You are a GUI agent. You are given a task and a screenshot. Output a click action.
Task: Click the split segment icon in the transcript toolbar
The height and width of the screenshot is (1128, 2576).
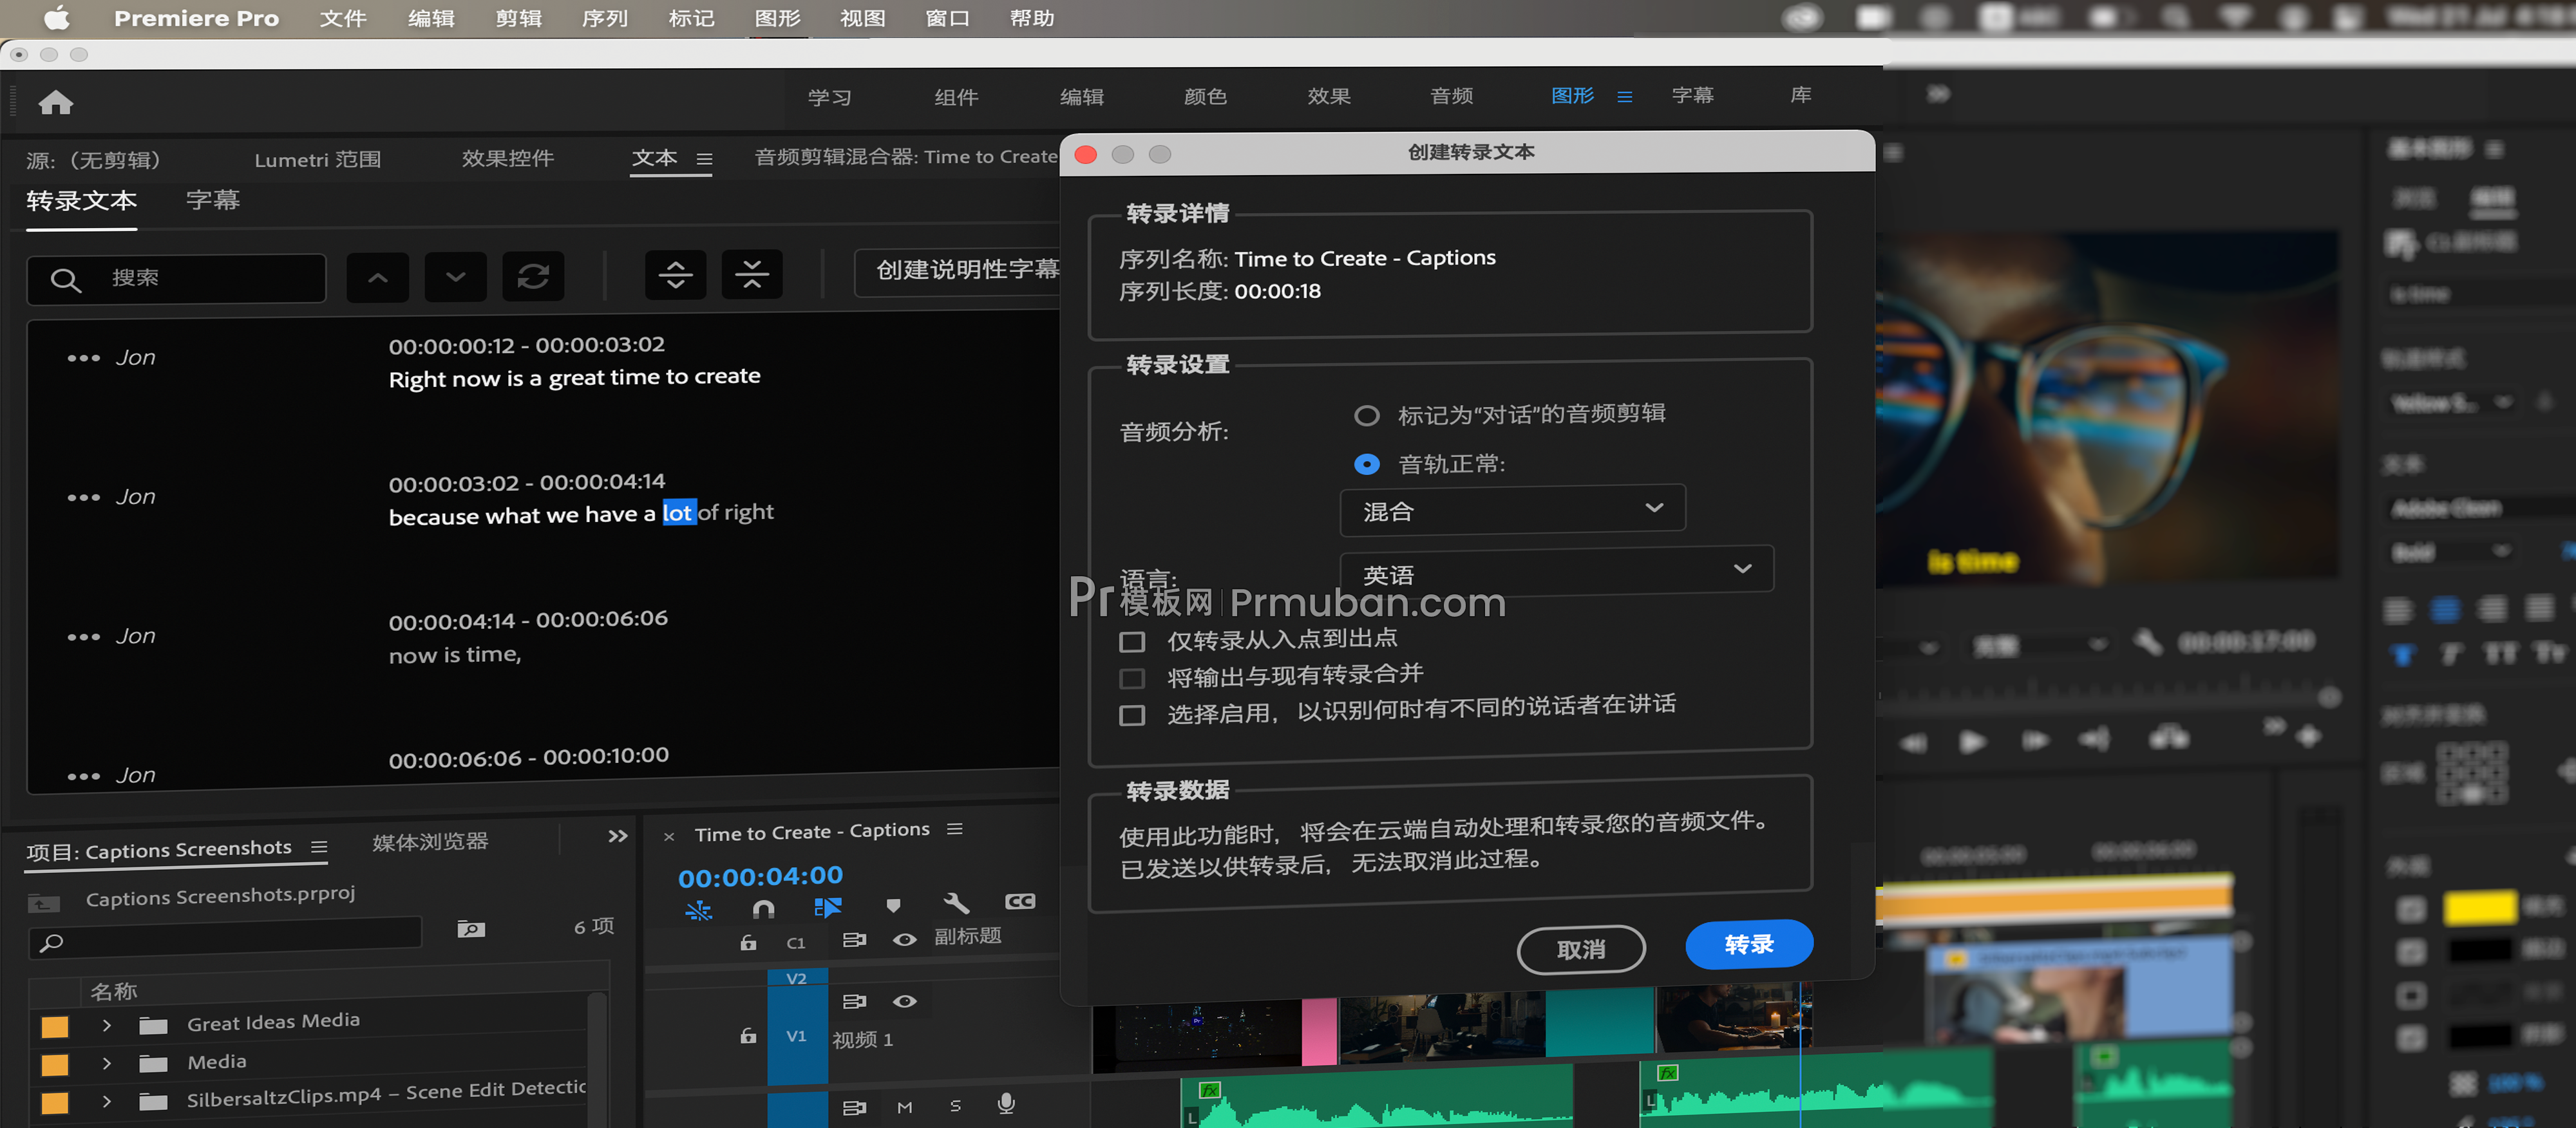click(x=675, y=275)
